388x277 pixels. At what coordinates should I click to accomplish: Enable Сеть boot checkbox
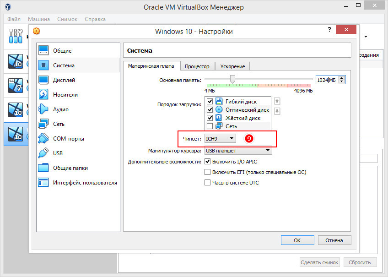210,126
